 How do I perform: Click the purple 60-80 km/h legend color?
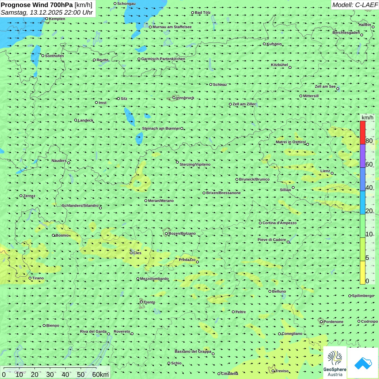pos(362,156)
